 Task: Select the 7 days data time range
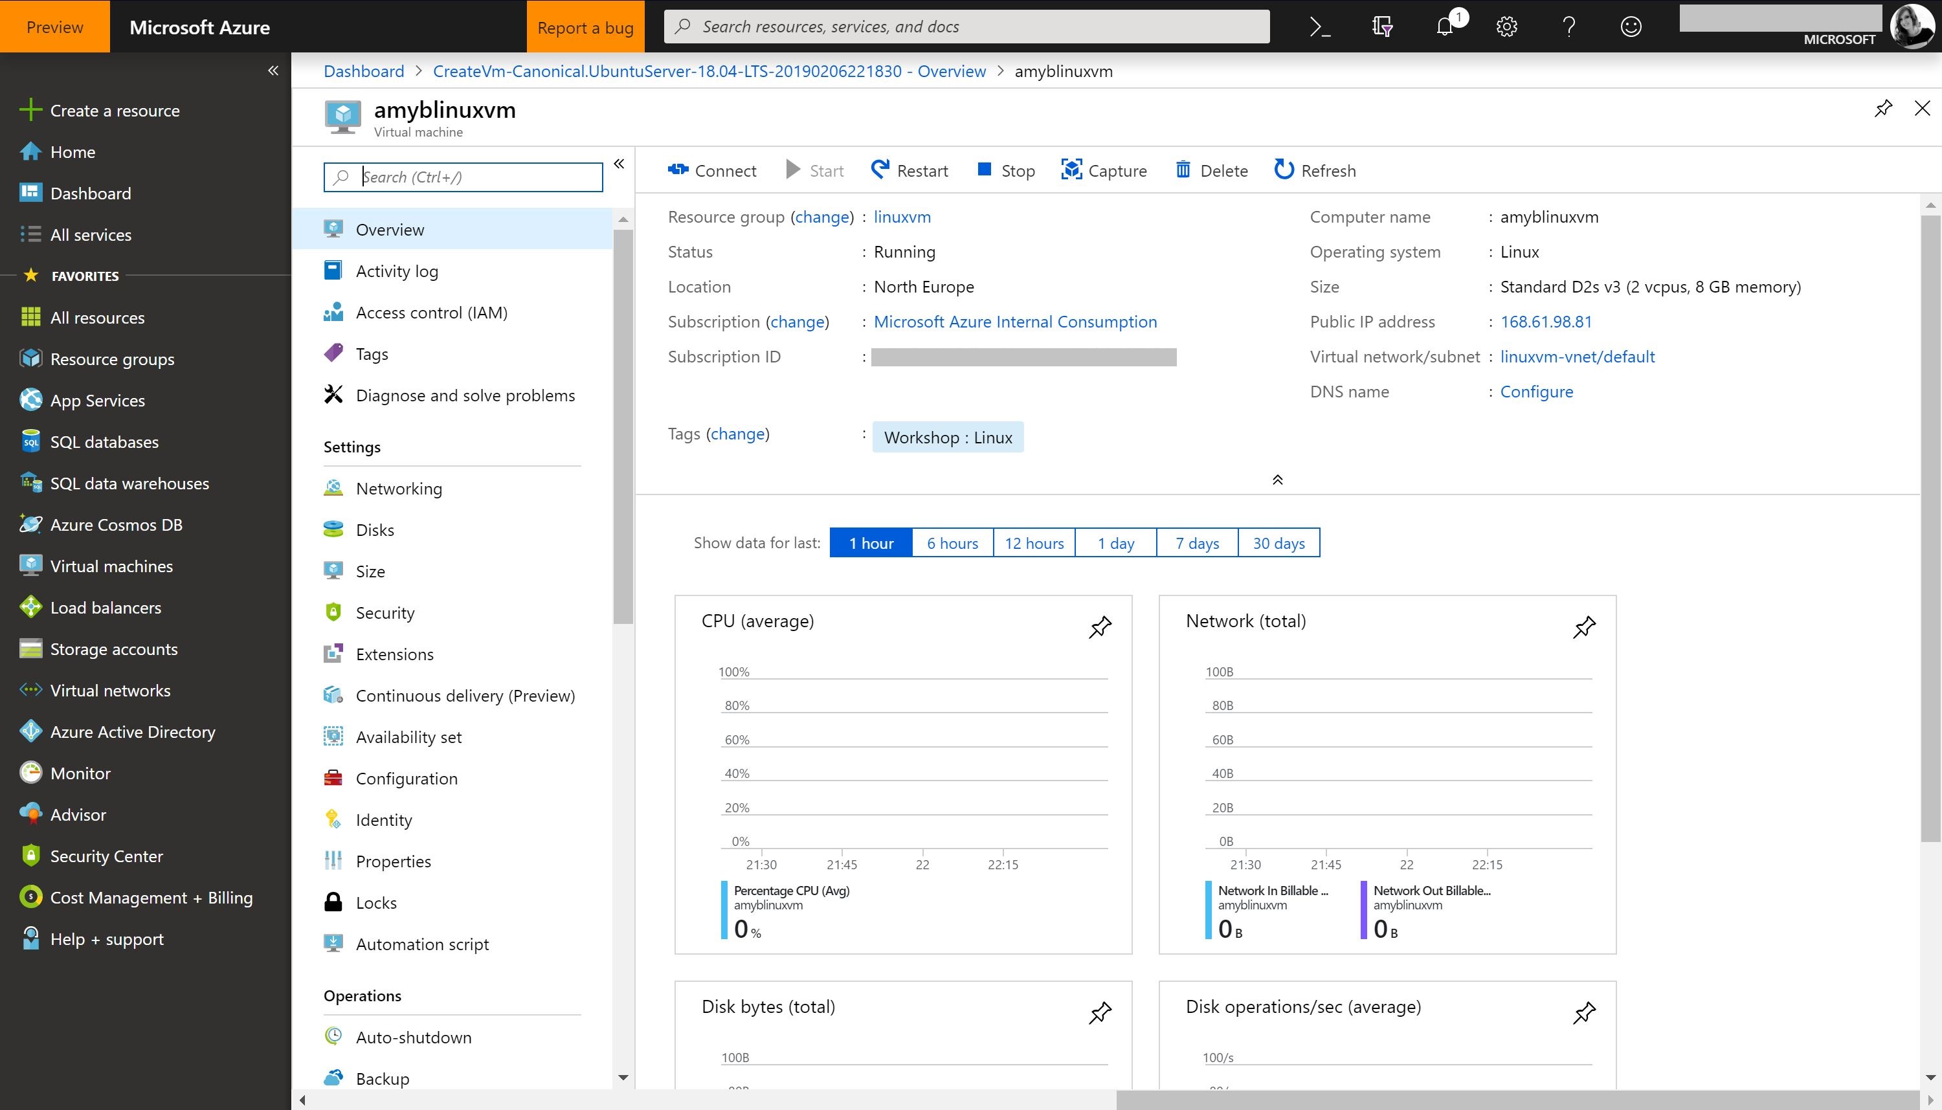(1196, 542)
